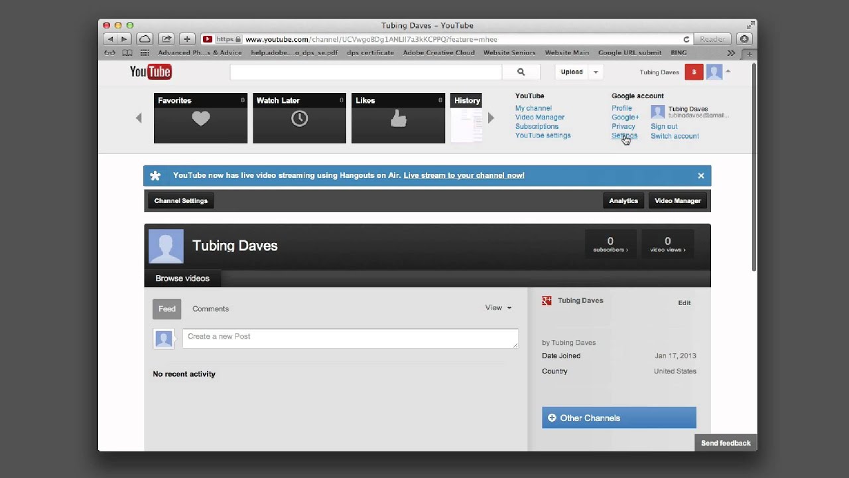Viewport: 849px width, 478px height.
Task: Click the add bookmark plus button
Action: click(x=187, y=39)
